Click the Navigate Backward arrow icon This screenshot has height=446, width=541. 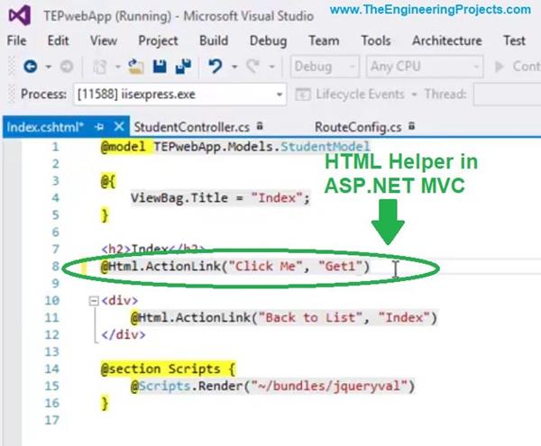(x=32, y=67)
